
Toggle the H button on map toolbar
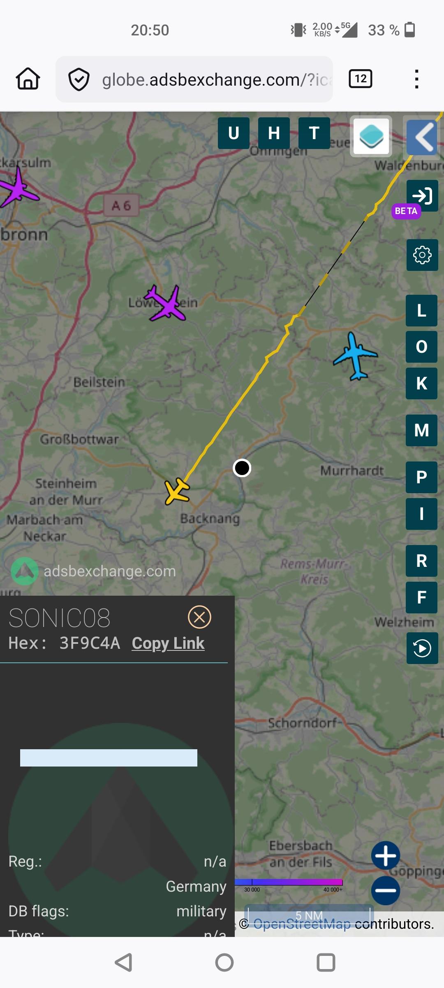click(274, 133)
